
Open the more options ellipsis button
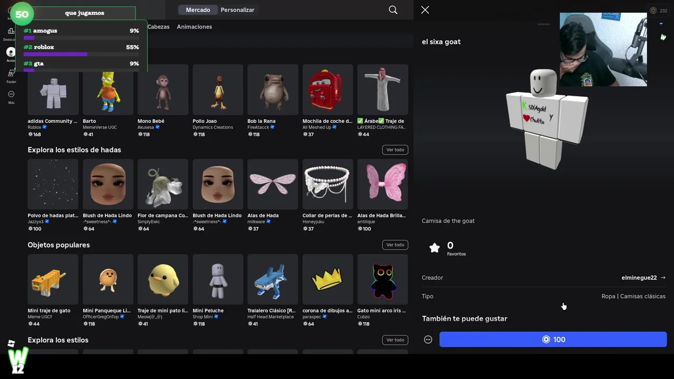click(428, 340)
